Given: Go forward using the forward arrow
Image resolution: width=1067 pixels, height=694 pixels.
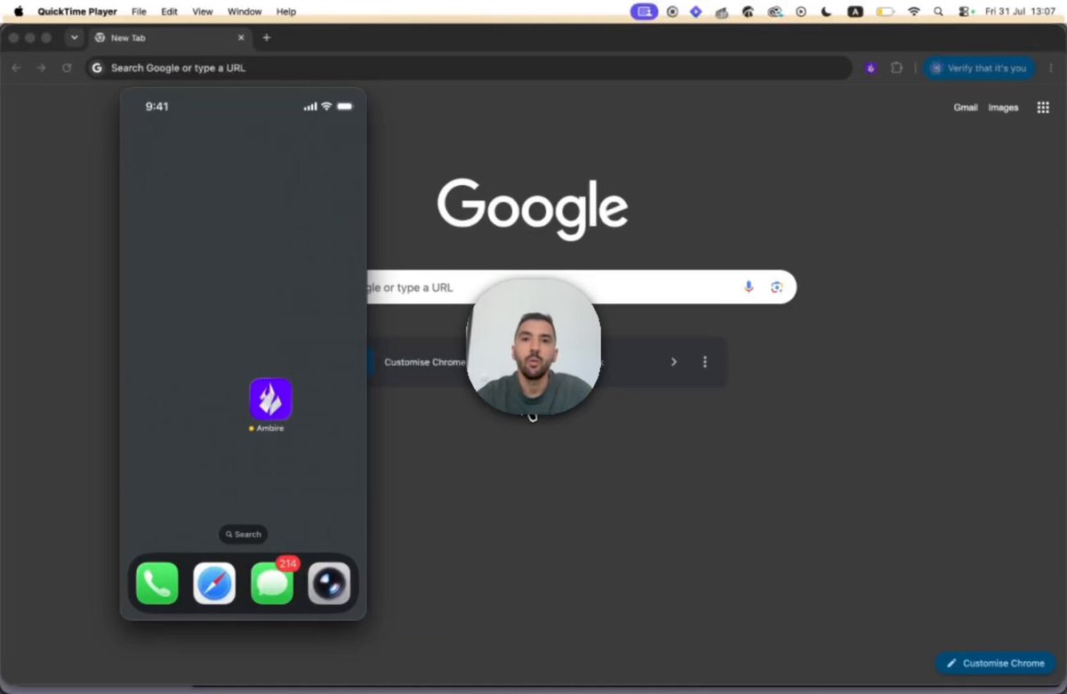Looking at the screenshot, I should (41, 68).
